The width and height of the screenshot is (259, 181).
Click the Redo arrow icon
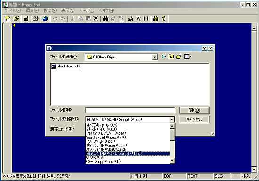click(x=63, y=18)
